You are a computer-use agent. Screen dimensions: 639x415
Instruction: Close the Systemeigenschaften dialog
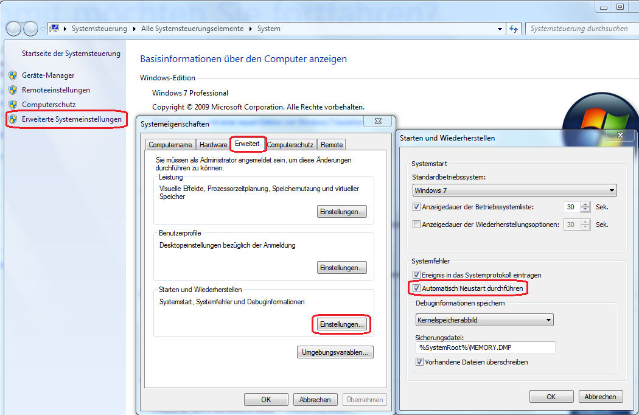coord(378,121)
